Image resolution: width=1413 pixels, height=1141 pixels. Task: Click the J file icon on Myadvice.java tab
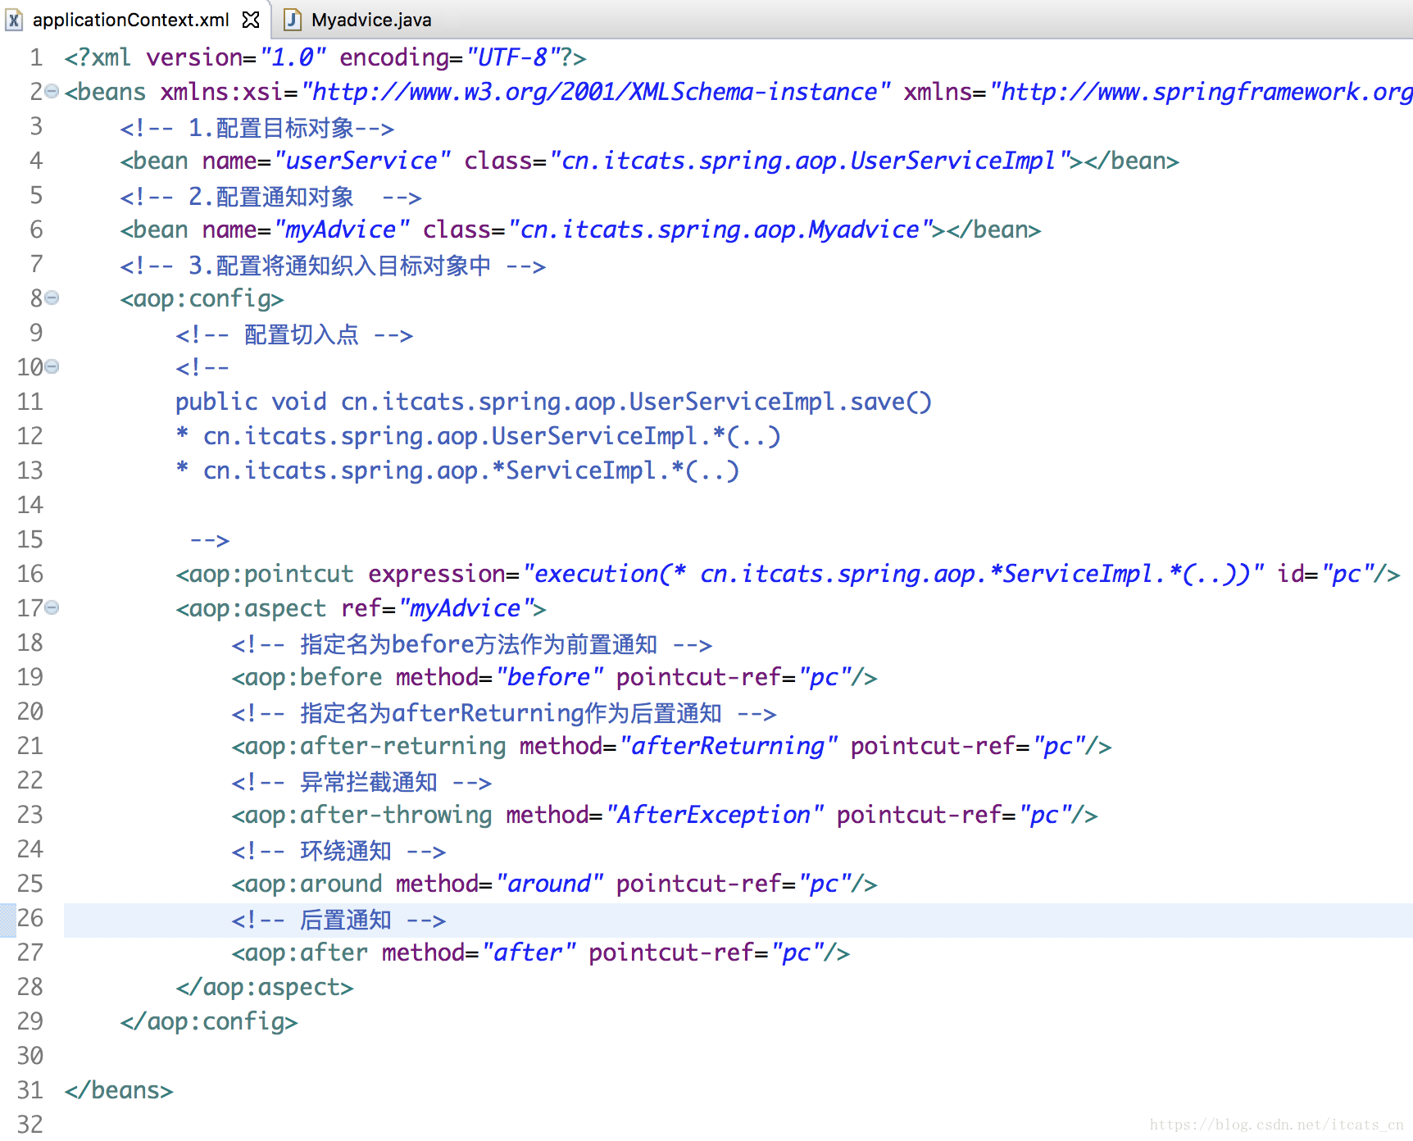click(x=293, y=20)
